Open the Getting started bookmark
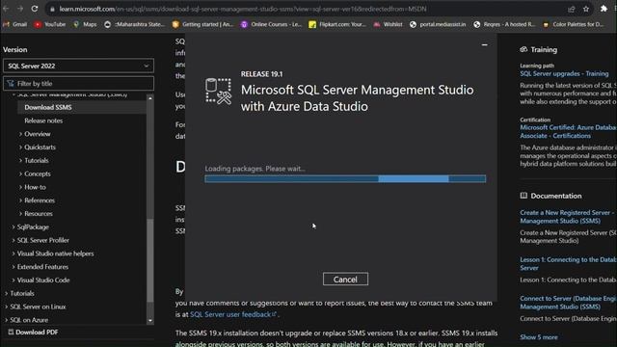 point(203,24)
